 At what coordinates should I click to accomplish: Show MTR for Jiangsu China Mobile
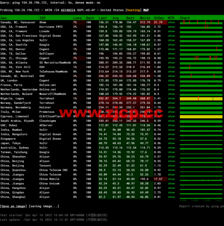[x=171, y=179]
